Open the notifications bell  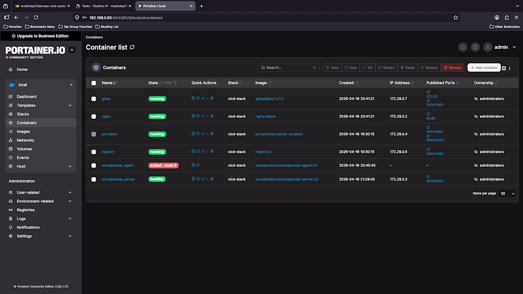point(463,47)
